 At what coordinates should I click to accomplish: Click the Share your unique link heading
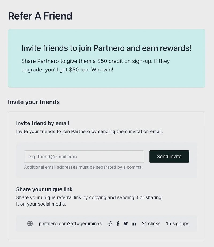(x=44, y=189)
